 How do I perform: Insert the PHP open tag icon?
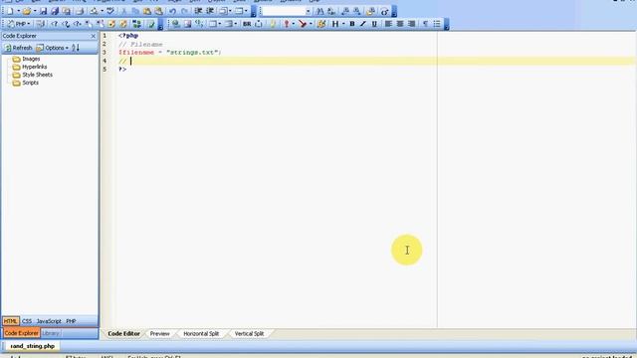tap(54, 24)
